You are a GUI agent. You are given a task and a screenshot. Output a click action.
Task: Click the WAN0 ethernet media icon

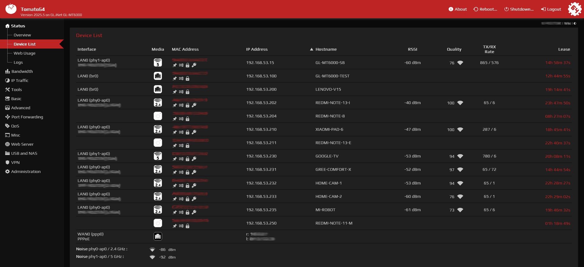pos(158,236)
